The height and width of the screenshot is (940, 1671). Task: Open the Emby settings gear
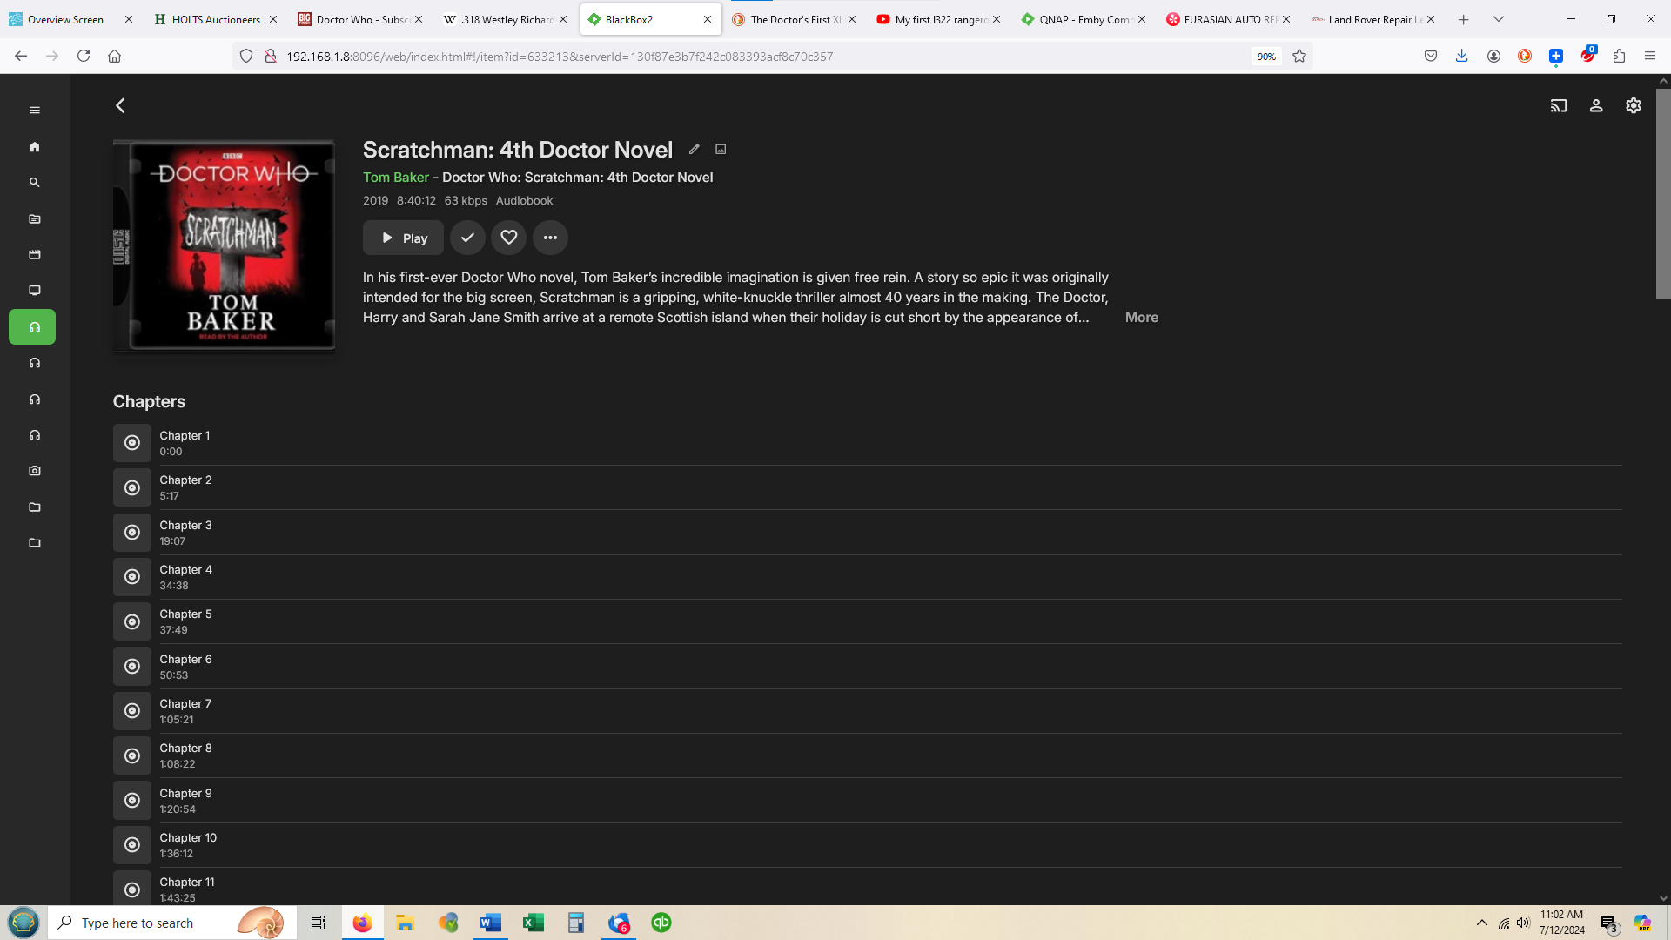[1633, 105]
